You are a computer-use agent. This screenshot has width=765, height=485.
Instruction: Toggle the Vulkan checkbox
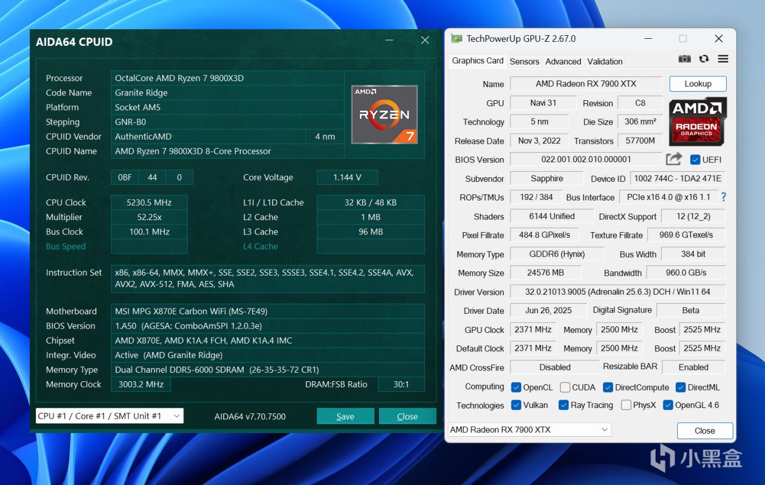pos(516,405)
